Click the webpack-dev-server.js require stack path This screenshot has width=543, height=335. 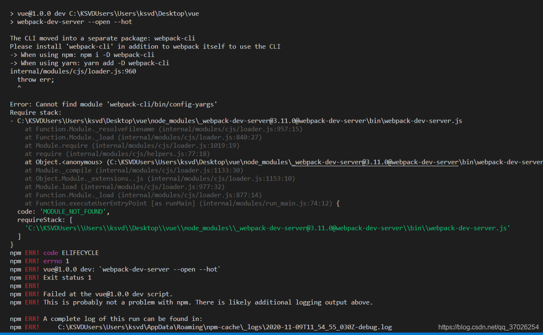(x=239, y=120)
